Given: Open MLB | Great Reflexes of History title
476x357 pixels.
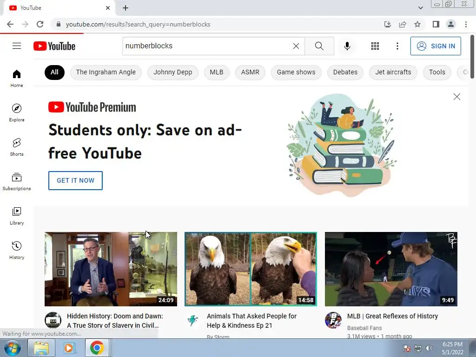Looking at the screenshot, I should (392, 316).
